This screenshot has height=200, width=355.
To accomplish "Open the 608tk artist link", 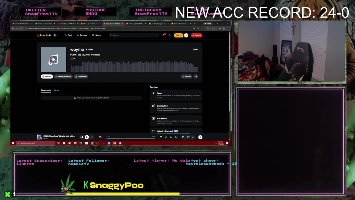I will pyautogui.click(x=73, y=55).
